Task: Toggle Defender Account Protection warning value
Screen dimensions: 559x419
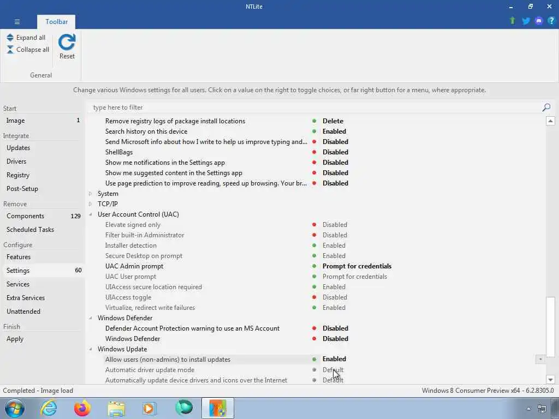Action: [335, 328]
